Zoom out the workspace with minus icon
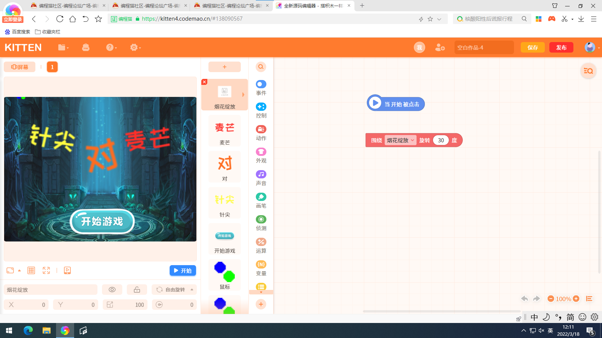Screen dimensions: 602x338 coord(551,299)
